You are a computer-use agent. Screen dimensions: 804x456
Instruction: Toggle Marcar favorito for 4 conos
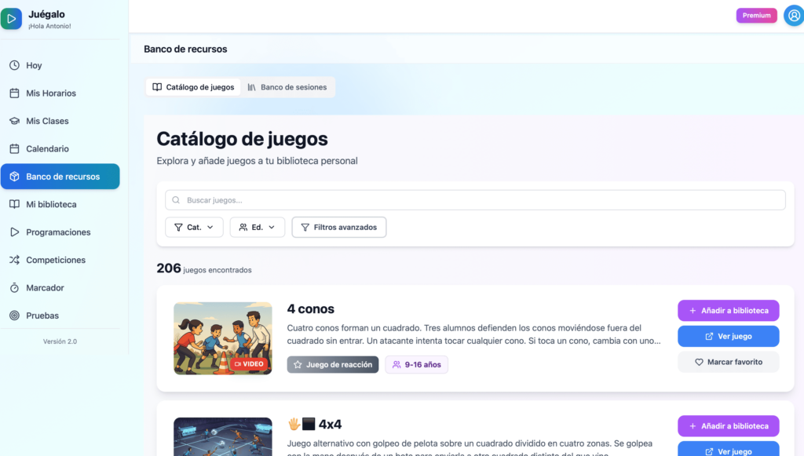(x=728, y=362)
